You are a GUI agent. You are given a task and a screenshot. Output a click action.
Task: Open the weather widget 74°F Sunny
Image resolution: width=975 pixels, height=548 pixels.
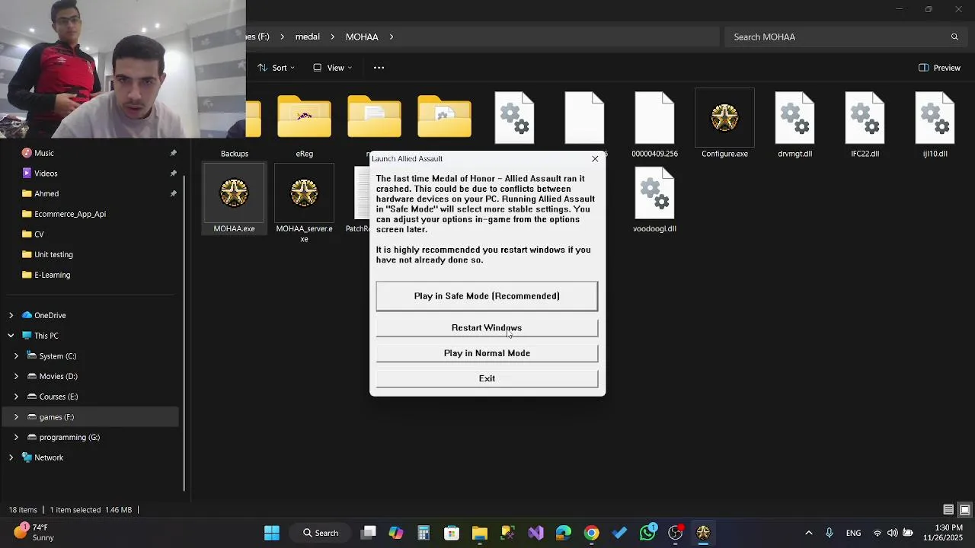coord(34,533)
